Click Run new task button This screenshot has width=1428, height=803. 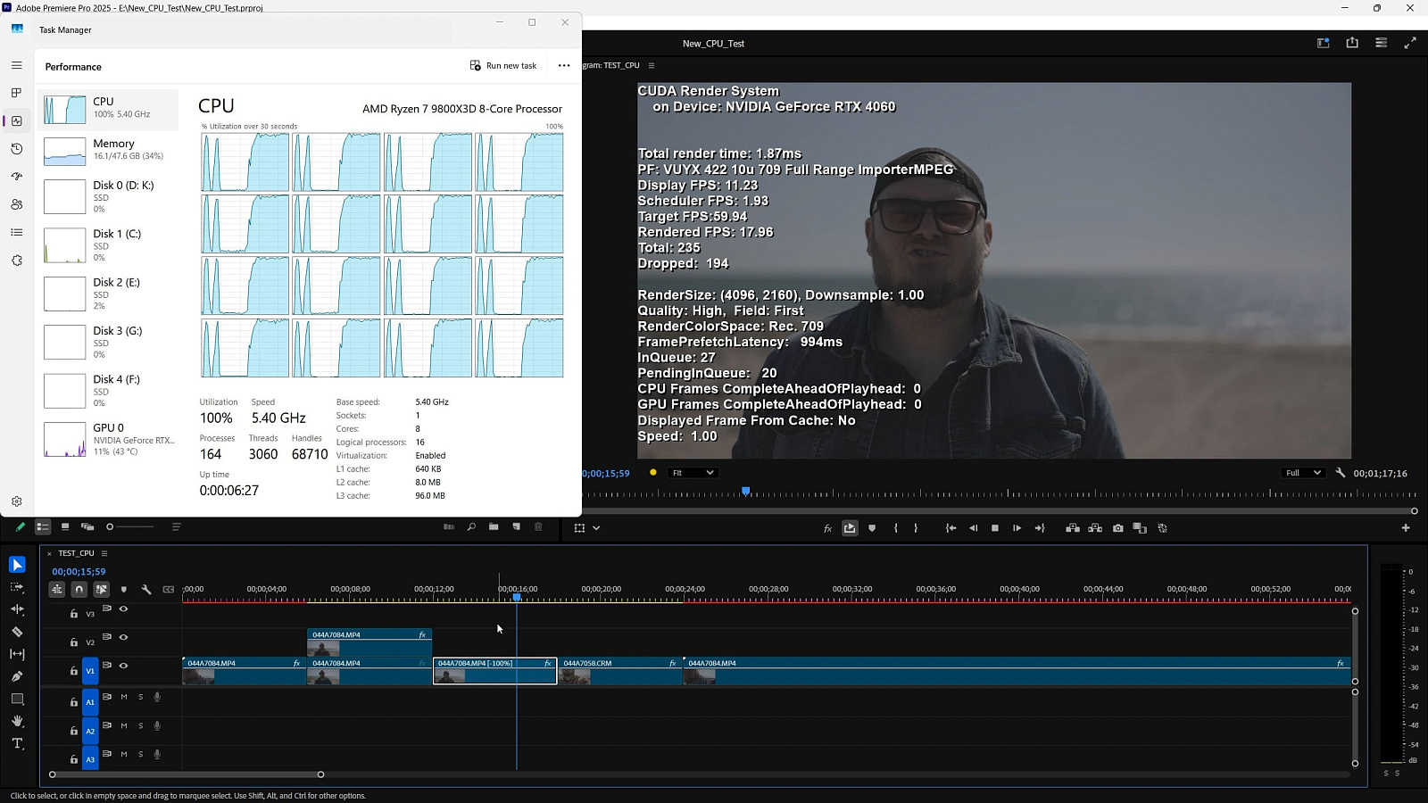point(503,65)
